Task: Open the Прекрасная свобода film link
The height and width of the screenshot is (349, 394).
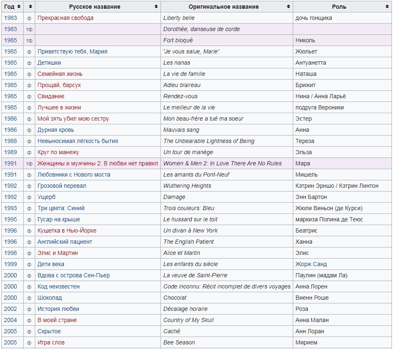Action: pyautogui.click(x=65, y=18)
